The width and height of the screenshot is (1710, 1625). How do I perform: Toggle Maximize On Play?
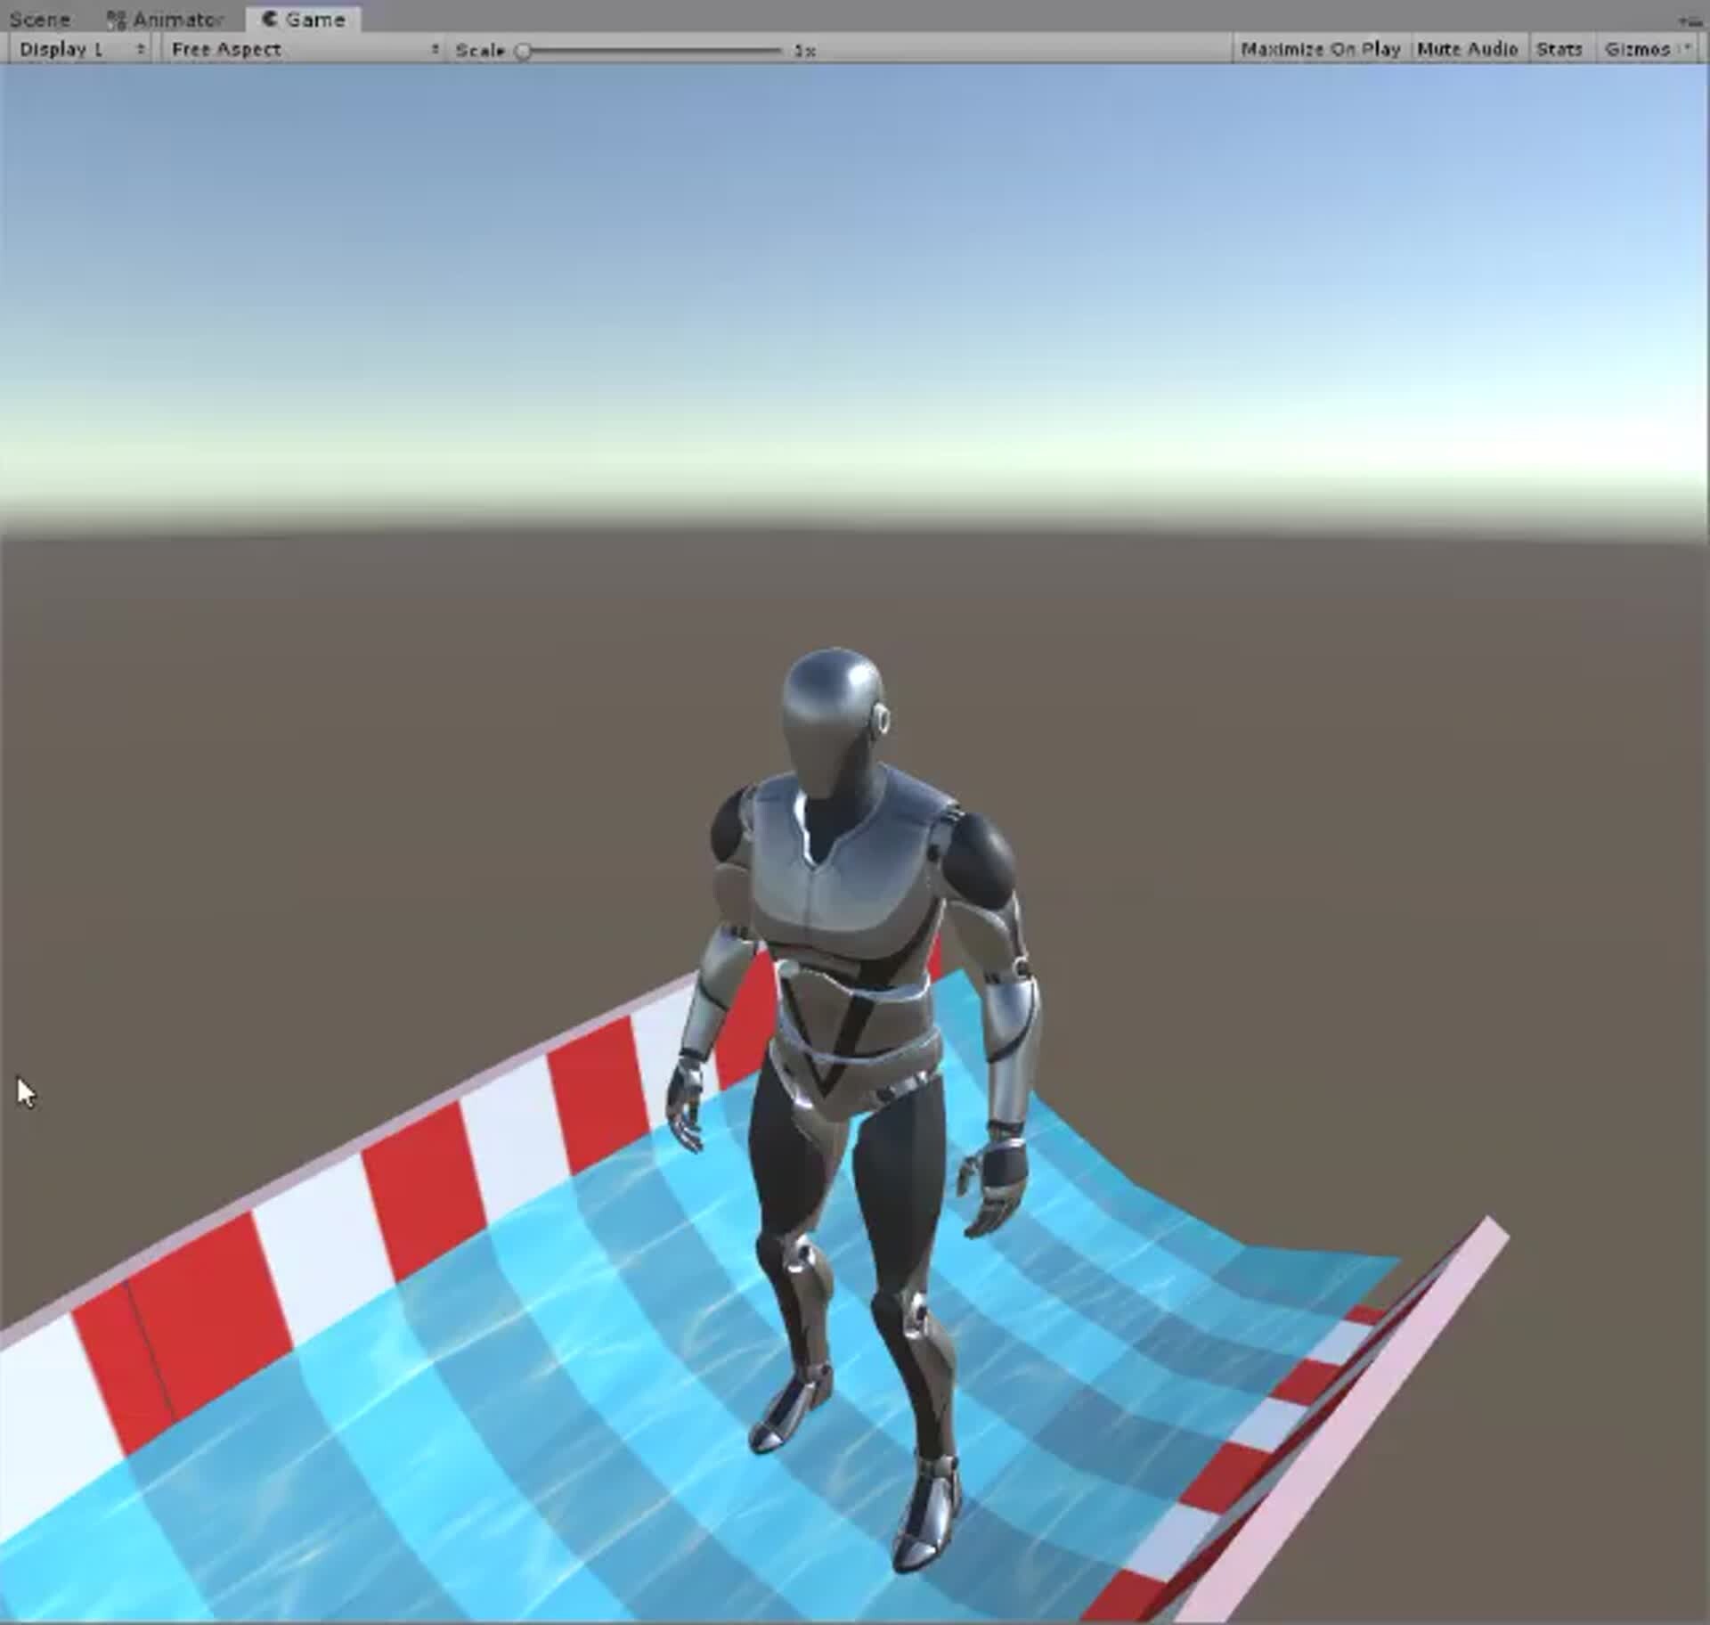click(1320, 50)
